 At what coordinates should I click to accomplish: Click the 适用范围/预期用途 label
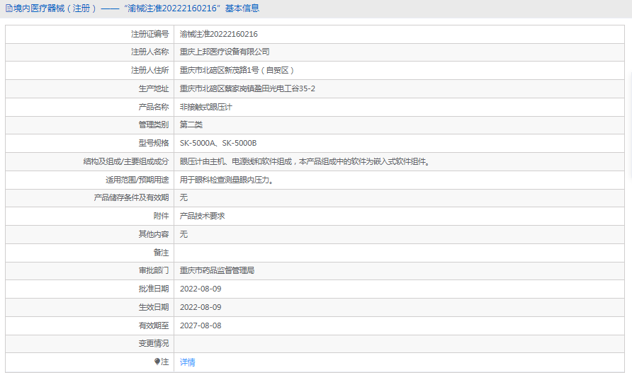[x=137, y=180]
